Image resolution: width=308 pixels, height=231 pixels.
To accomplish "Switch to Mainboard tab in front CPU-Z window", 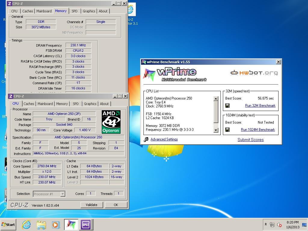I will click(x=45, y=104).
